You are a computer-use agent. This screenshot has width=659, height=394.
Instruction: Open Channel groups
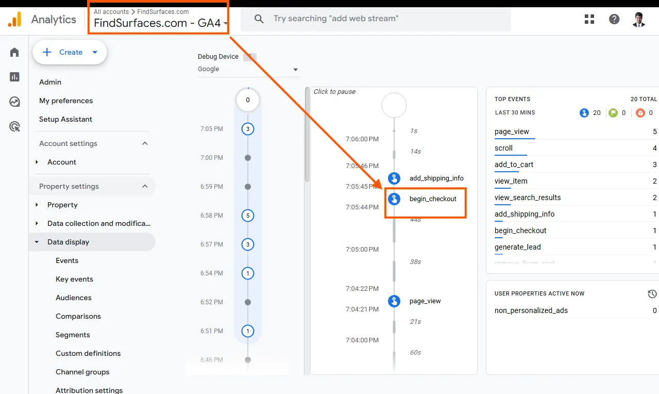pos(82,372)
